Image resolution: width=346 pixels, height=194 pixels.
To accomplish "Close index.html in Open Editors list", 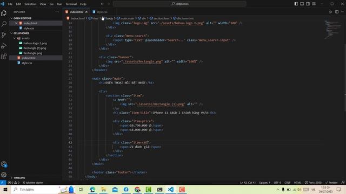I will tap(16, 23).
